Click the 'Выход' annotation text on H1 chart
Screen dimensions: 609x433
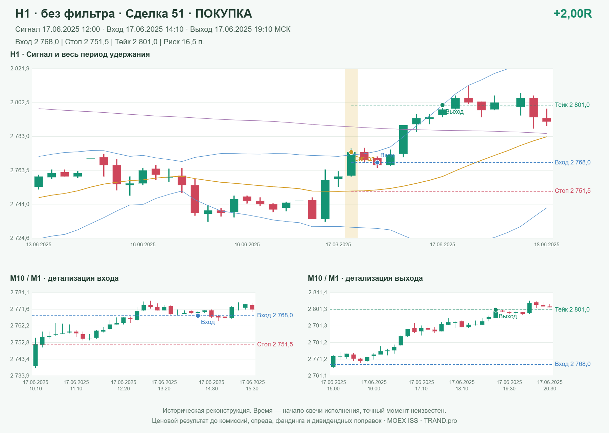click(454, 112)
